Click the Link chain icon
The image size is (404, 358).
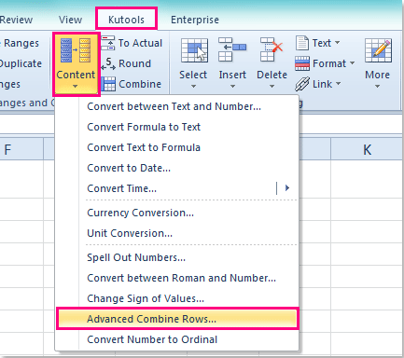(302, 84)
